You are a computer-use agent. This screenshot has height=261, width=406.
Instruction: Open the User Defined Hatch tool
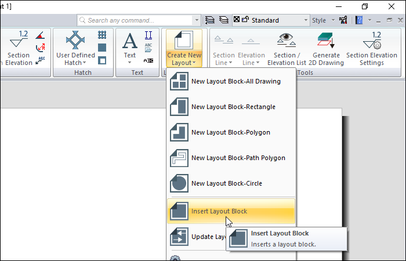[x=75, y=48]
